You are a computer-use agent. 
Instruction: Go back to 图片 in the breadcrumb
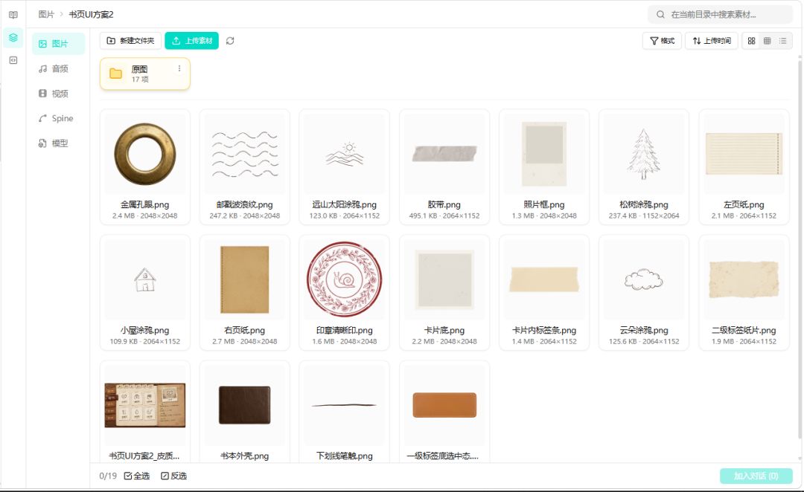[45, 14]
